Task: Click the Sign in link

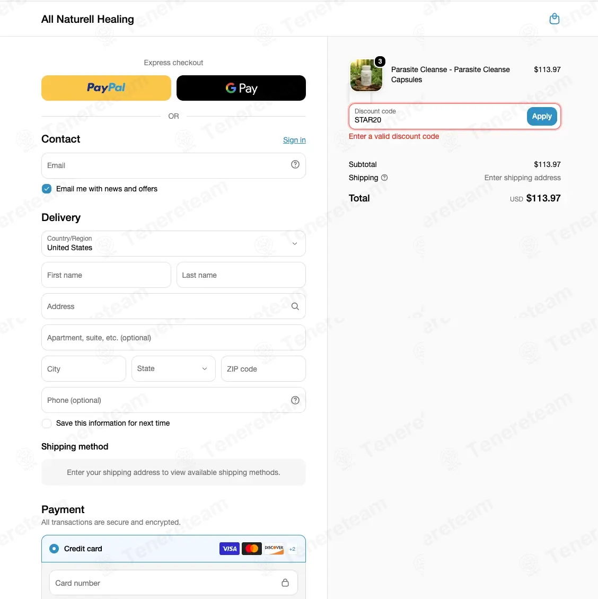Action: click(x=294, y=140)
